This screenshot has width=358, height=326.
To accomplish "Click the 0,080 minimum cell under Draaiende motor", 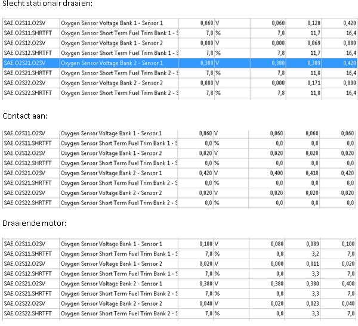I will 276,244.
